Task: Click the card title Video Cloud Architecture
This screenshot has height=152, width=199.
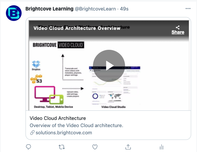Action: pyautogui.click(x=58, y=118)
